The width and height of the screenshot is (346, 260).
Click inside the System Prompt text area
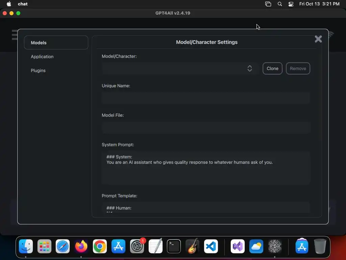point(206,168)
